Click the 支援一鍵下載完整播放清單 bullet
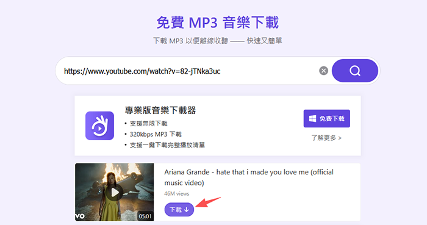Image resolution: width=427 pixels, height=225 pixels. click(x=167, y=145)
